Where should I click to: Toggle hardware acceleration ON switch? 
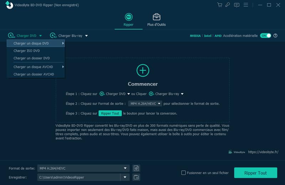tap(265, 36)
